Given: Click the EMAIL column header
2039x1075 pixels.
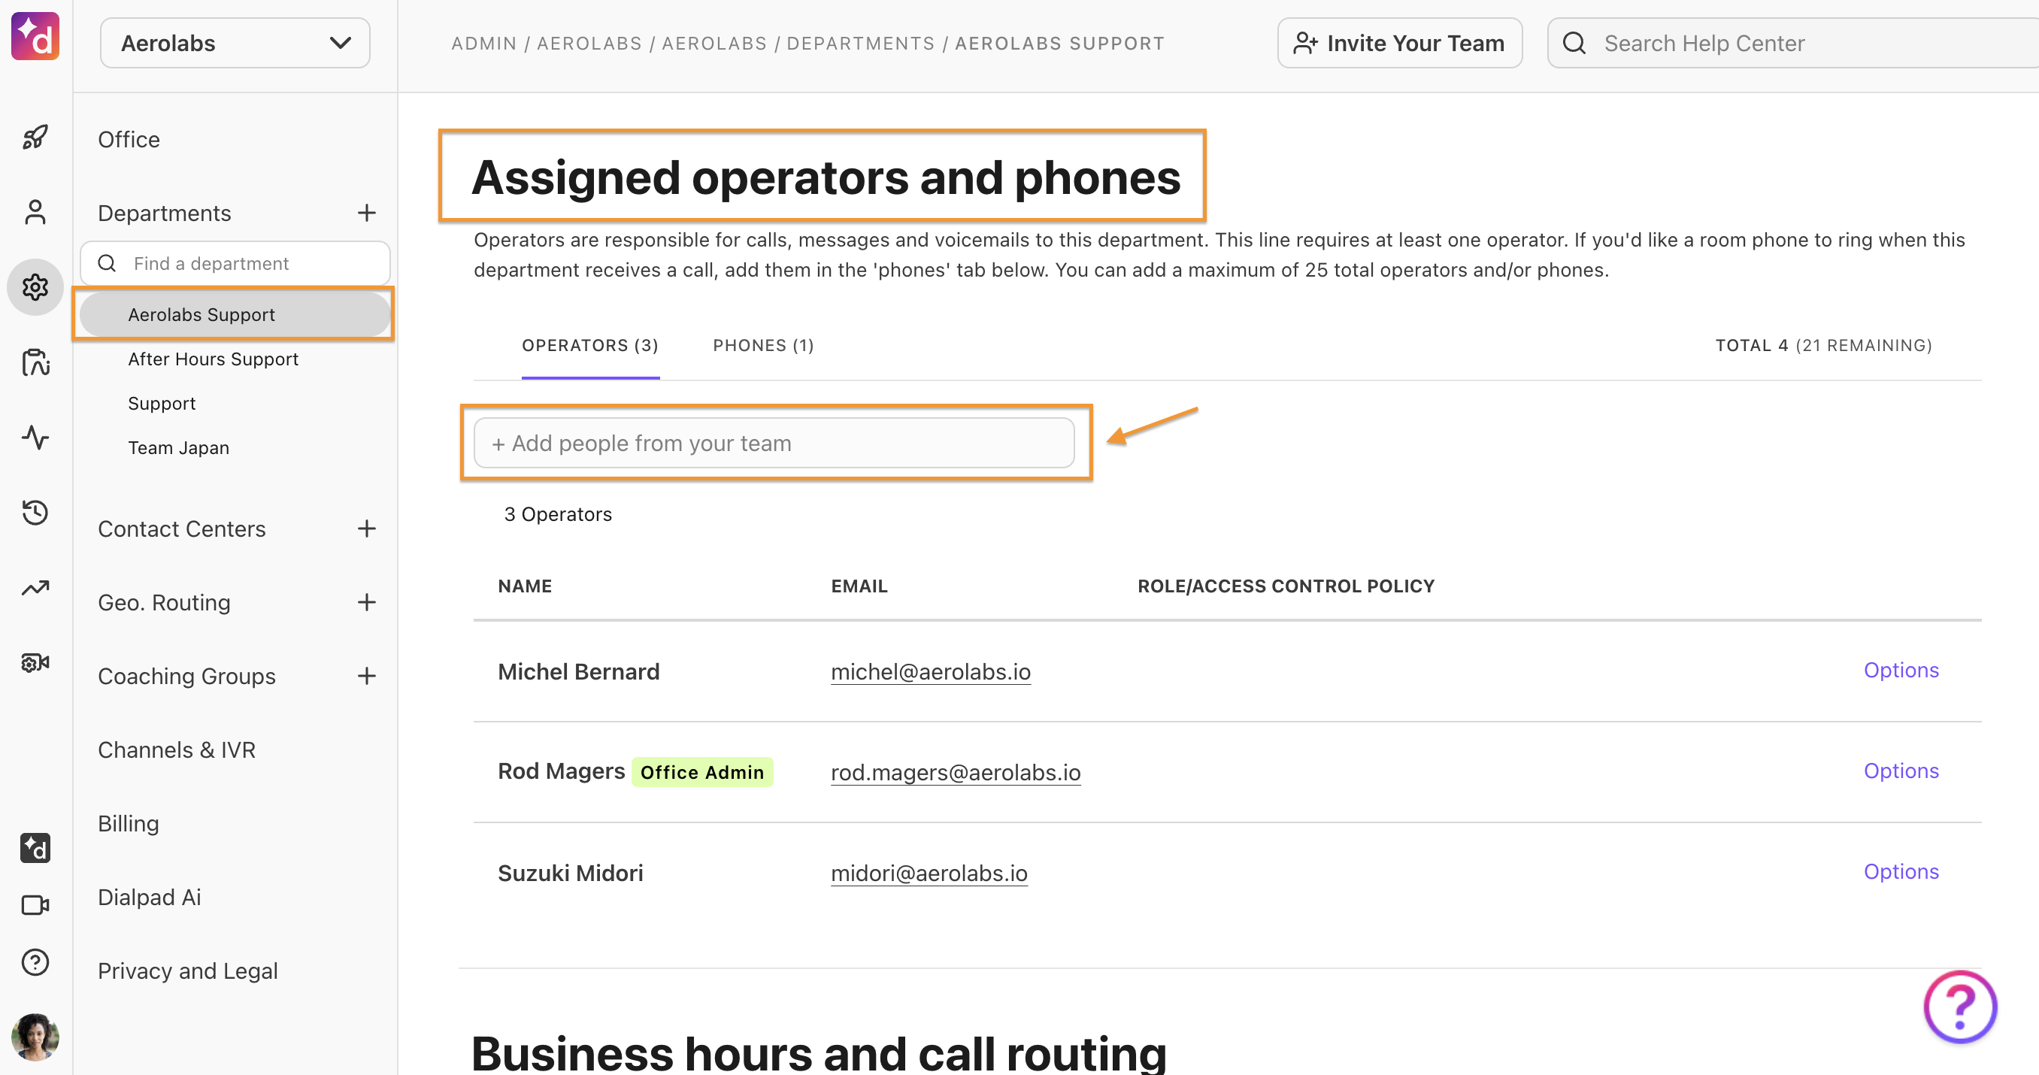Looking at the screenshot, I should pyautogui.click(x=859, y=586).
